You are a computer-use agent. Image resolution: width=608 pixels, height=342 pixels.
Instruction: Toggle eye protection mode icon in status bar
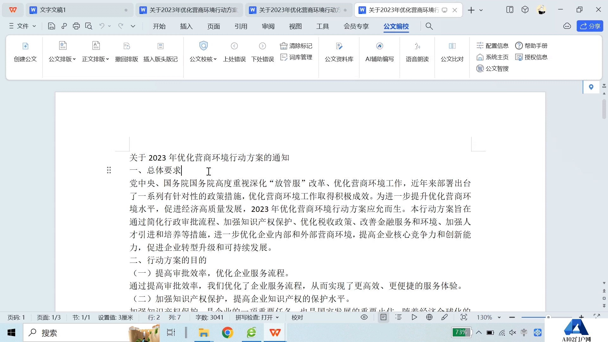coord(364,317)
